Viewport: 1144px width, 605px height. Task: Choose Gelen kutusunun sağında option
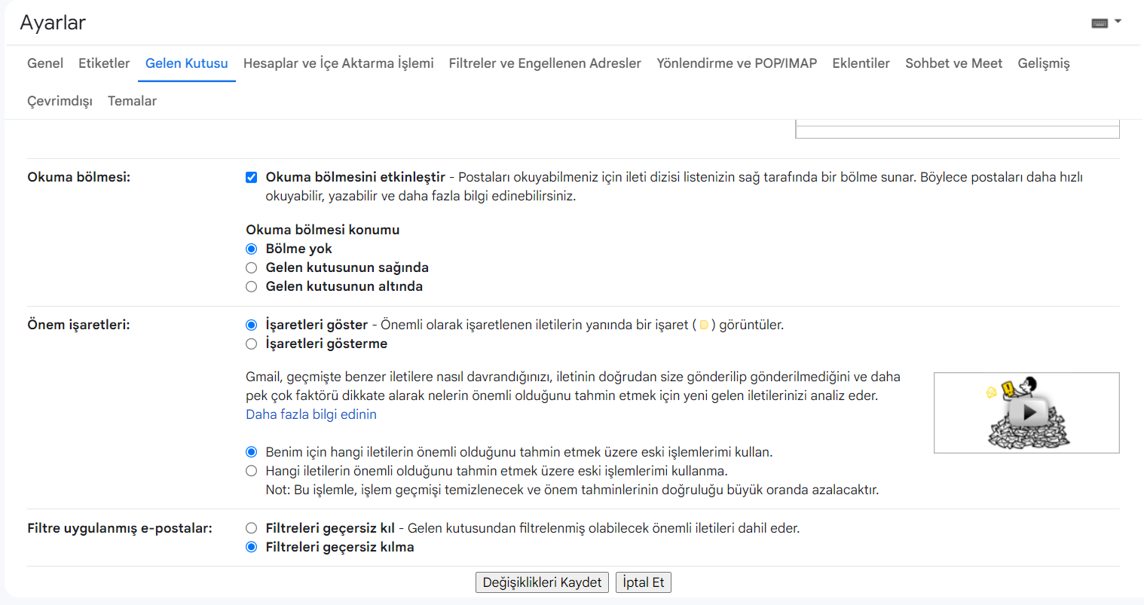click(252, 268)
